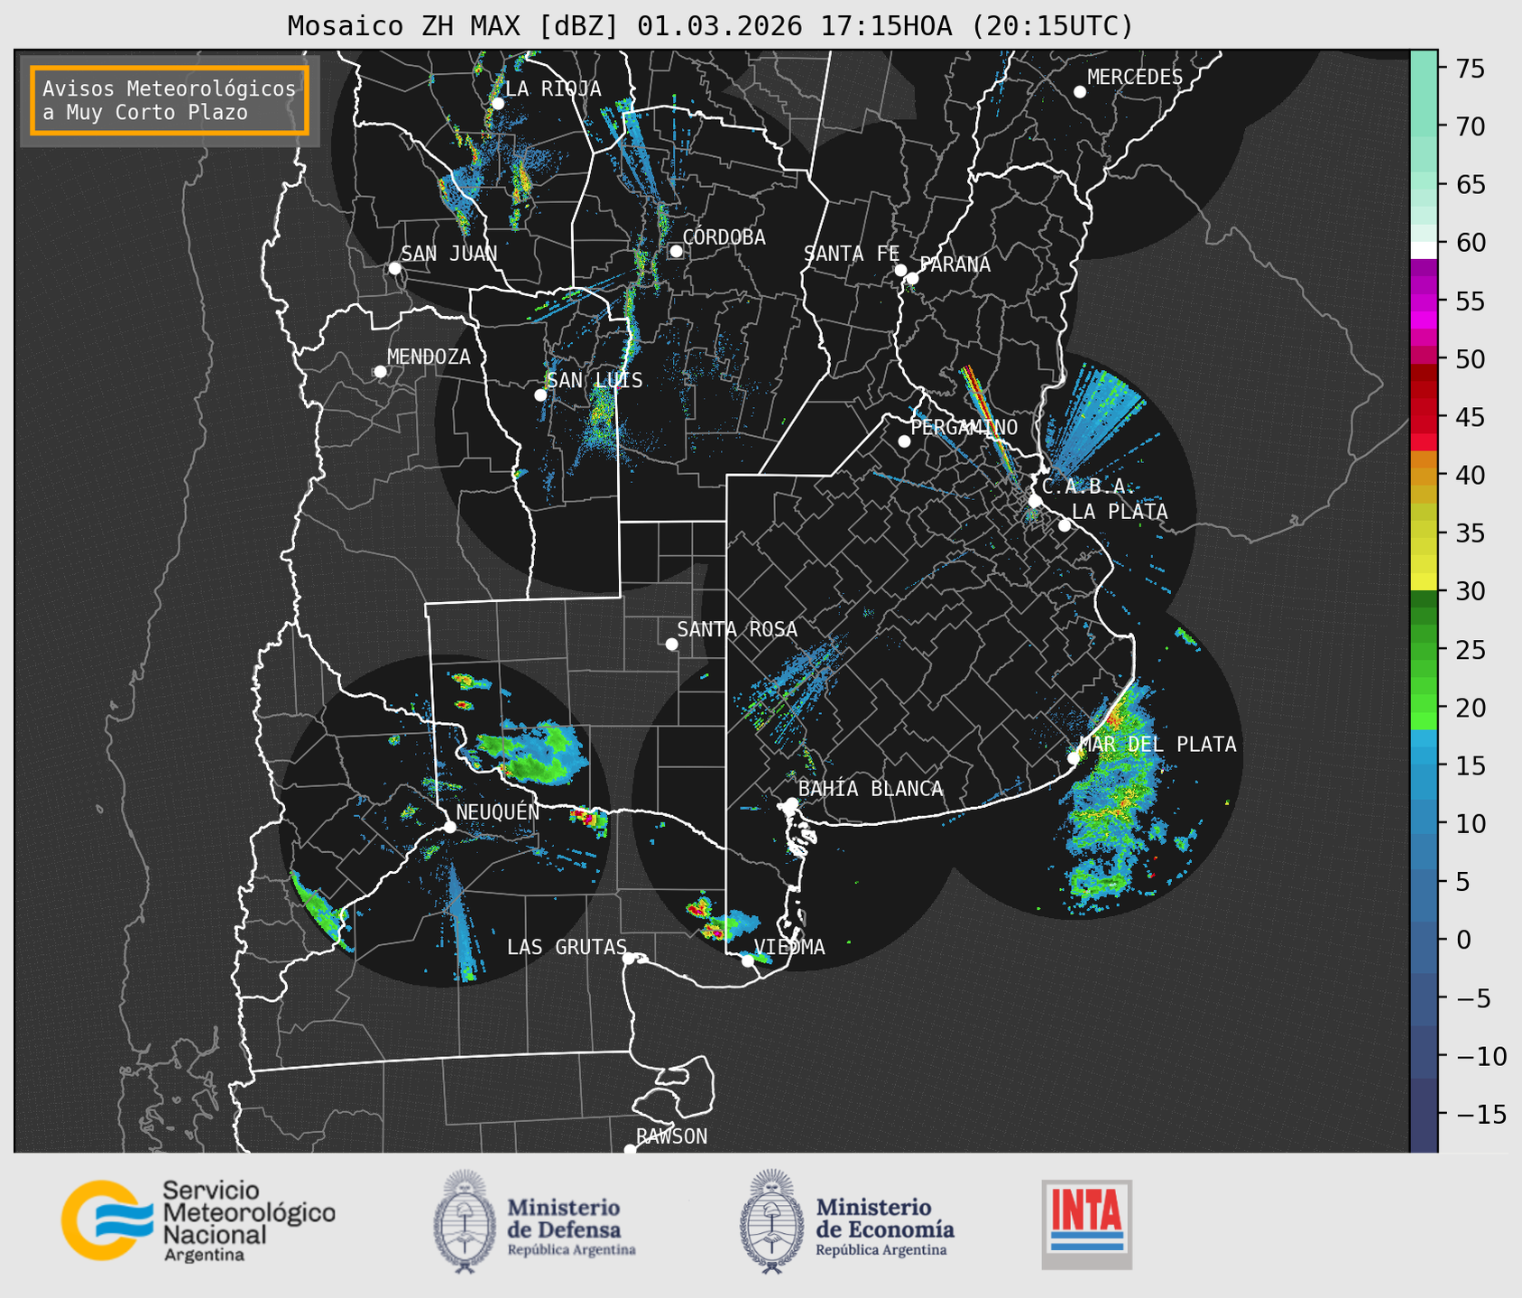Select the Córdoba city marker dot
This screenshot has width=1522, height=1298.
(x=676, y=251)
